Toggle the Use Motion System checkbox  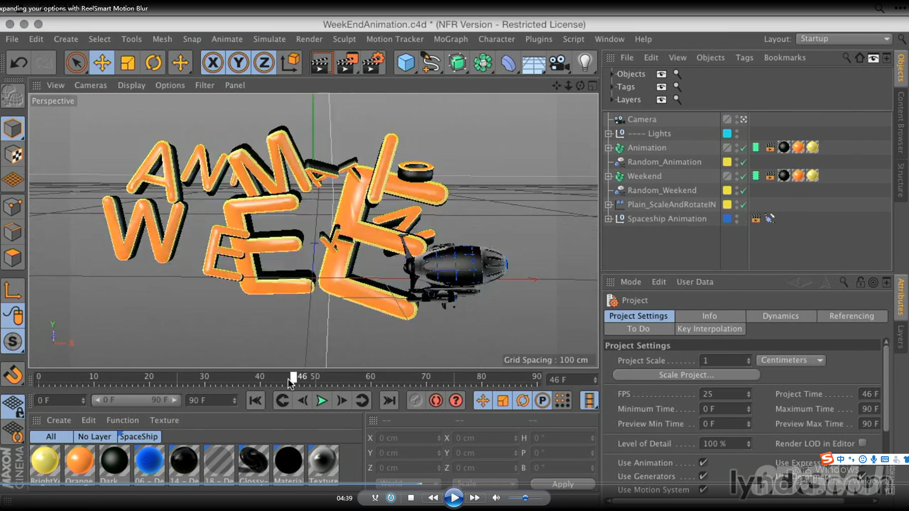[x=703, y=489]
